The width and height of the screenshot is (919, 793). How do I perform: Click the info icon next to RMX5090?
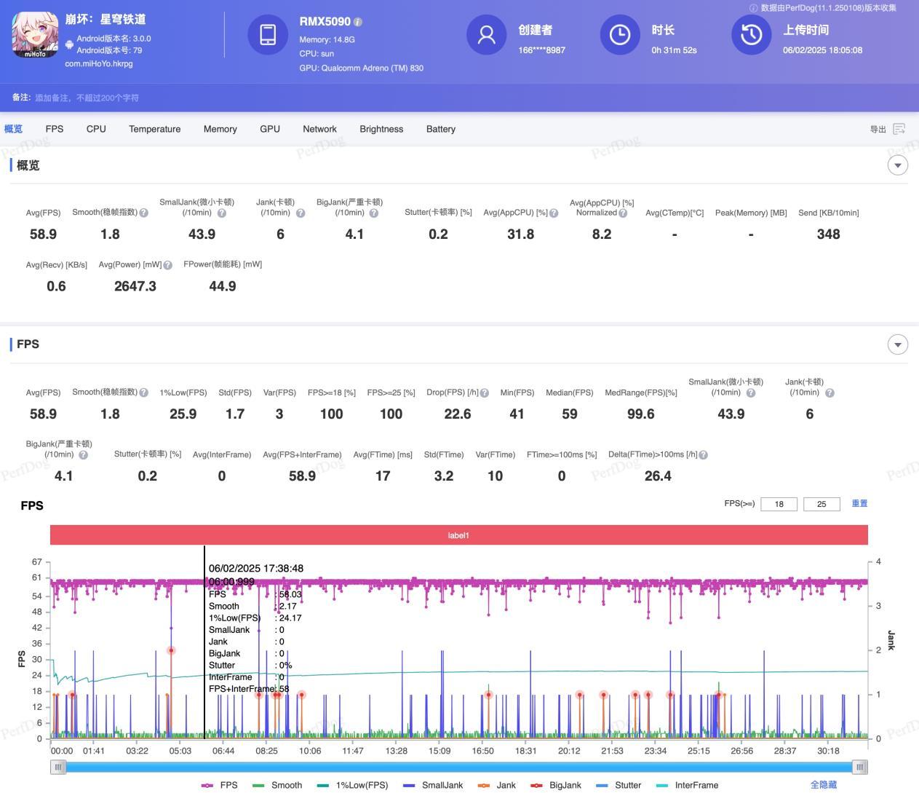point(358,22)
